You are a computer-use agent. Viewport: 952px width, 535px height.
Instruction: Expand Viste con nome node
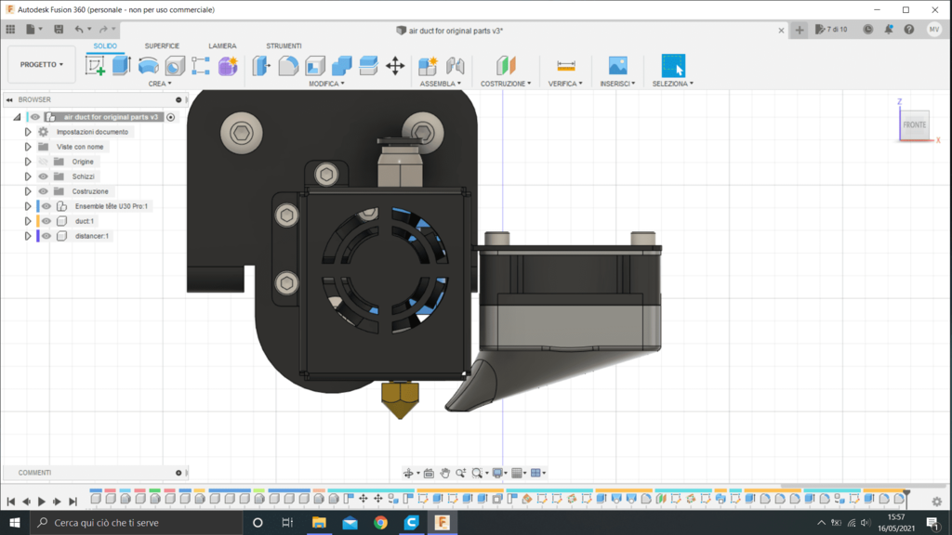click(x=28, y=147)
